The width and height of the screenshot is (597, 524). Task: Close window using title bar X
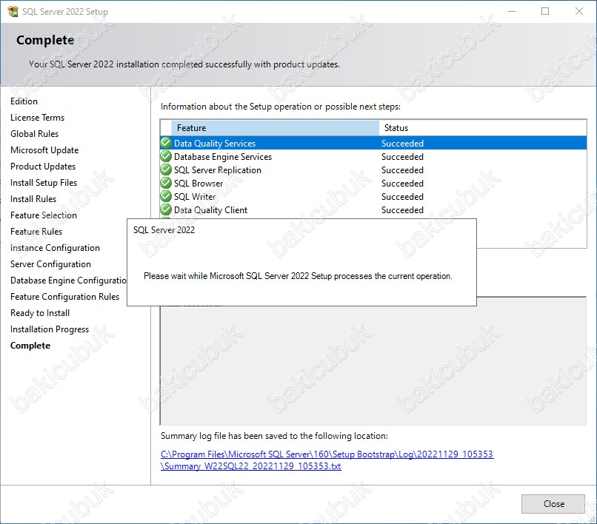click(579, 11)
